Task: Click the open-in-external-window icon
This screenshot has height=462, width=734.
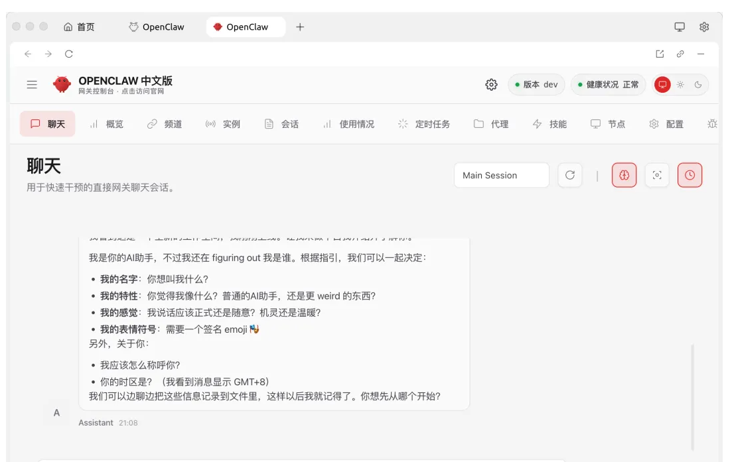Action: click(x=660, y=54)
